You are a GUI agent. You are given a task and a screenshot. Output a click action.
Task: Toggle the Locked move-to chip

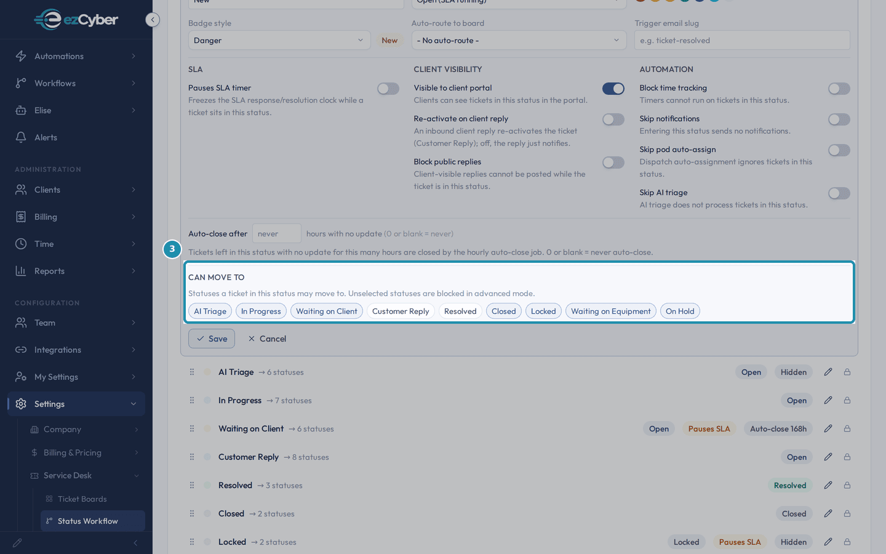coord(543,311)
